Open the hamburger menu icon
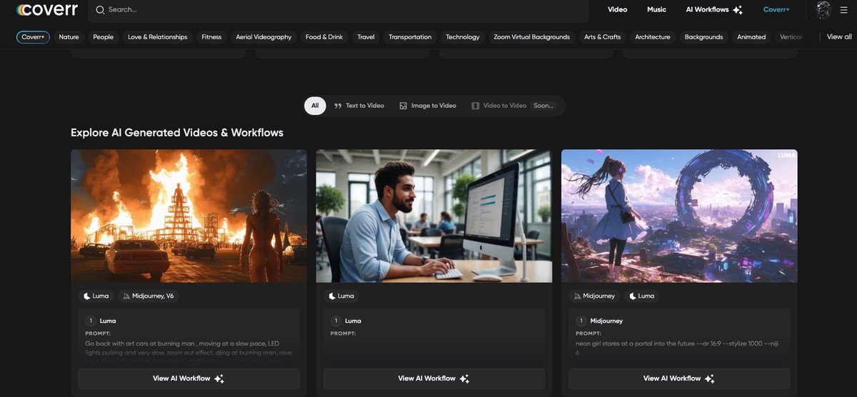This screenshot has width=857, height=397. tap(843, 10)
